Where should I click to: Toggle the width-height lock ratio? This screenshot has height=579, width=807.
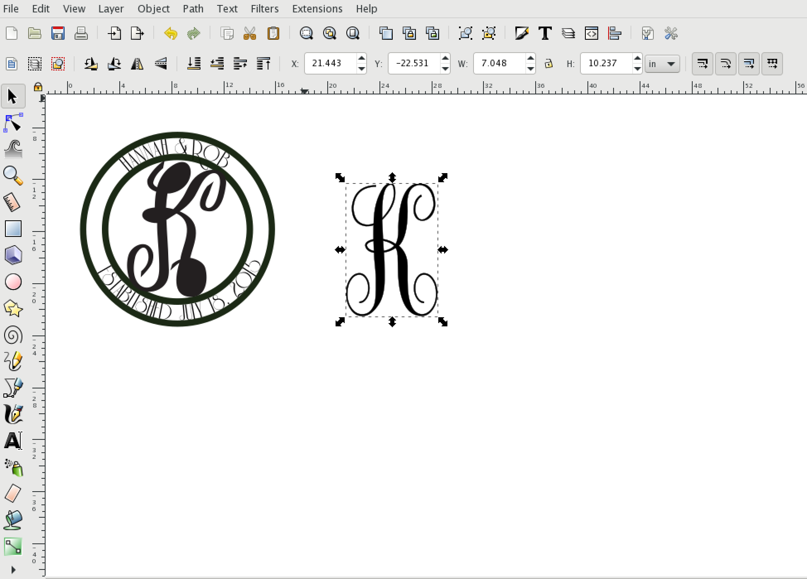pos(549,63)
